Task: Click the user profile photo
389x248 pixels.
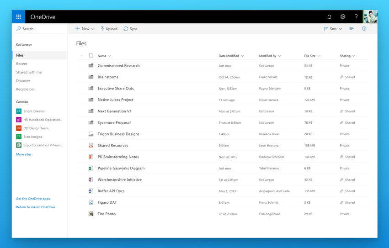Action: tap(370, 16)
